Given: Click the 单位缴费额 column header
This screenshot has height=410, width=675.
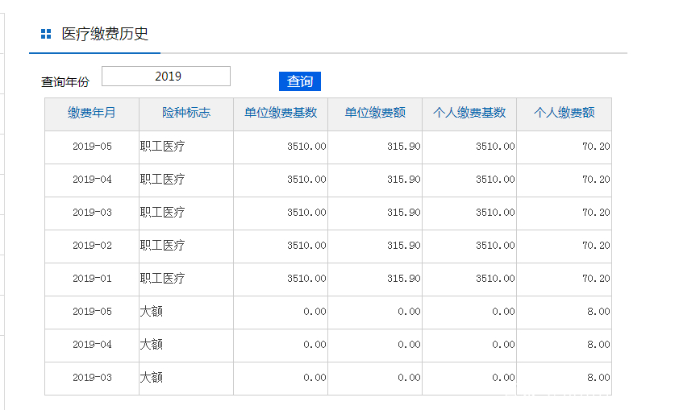Looking at the screenshot, I should 375,113.
